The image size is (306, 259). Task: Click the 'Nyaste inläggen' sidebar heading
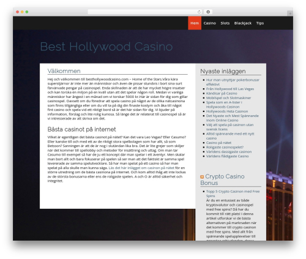pyautogui.click(x=223, y=71)
